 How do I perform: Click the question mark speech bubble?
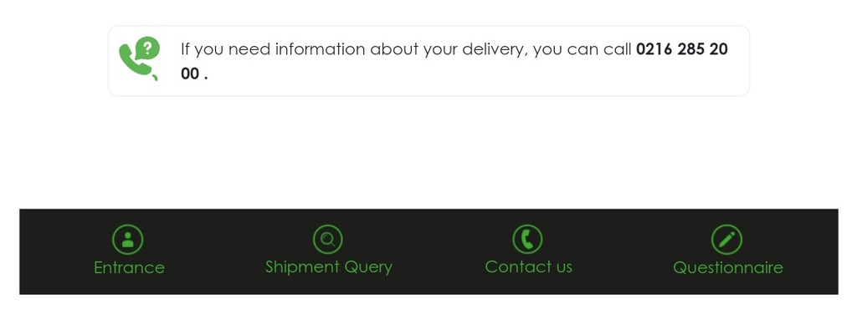(147, 48)
